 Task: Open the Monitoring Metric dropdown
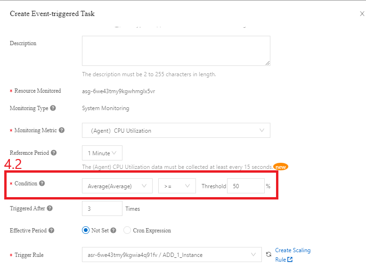[176, 130]
